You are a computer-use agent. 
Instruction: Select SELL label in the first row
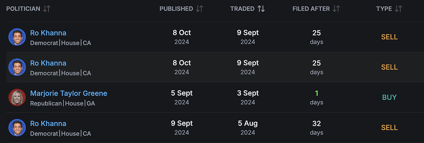pyautogui.click(x=390, y=37)
